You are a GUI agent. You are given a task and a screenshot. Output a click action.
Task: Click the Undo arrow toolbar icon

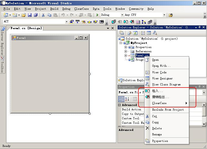point(63,15)
